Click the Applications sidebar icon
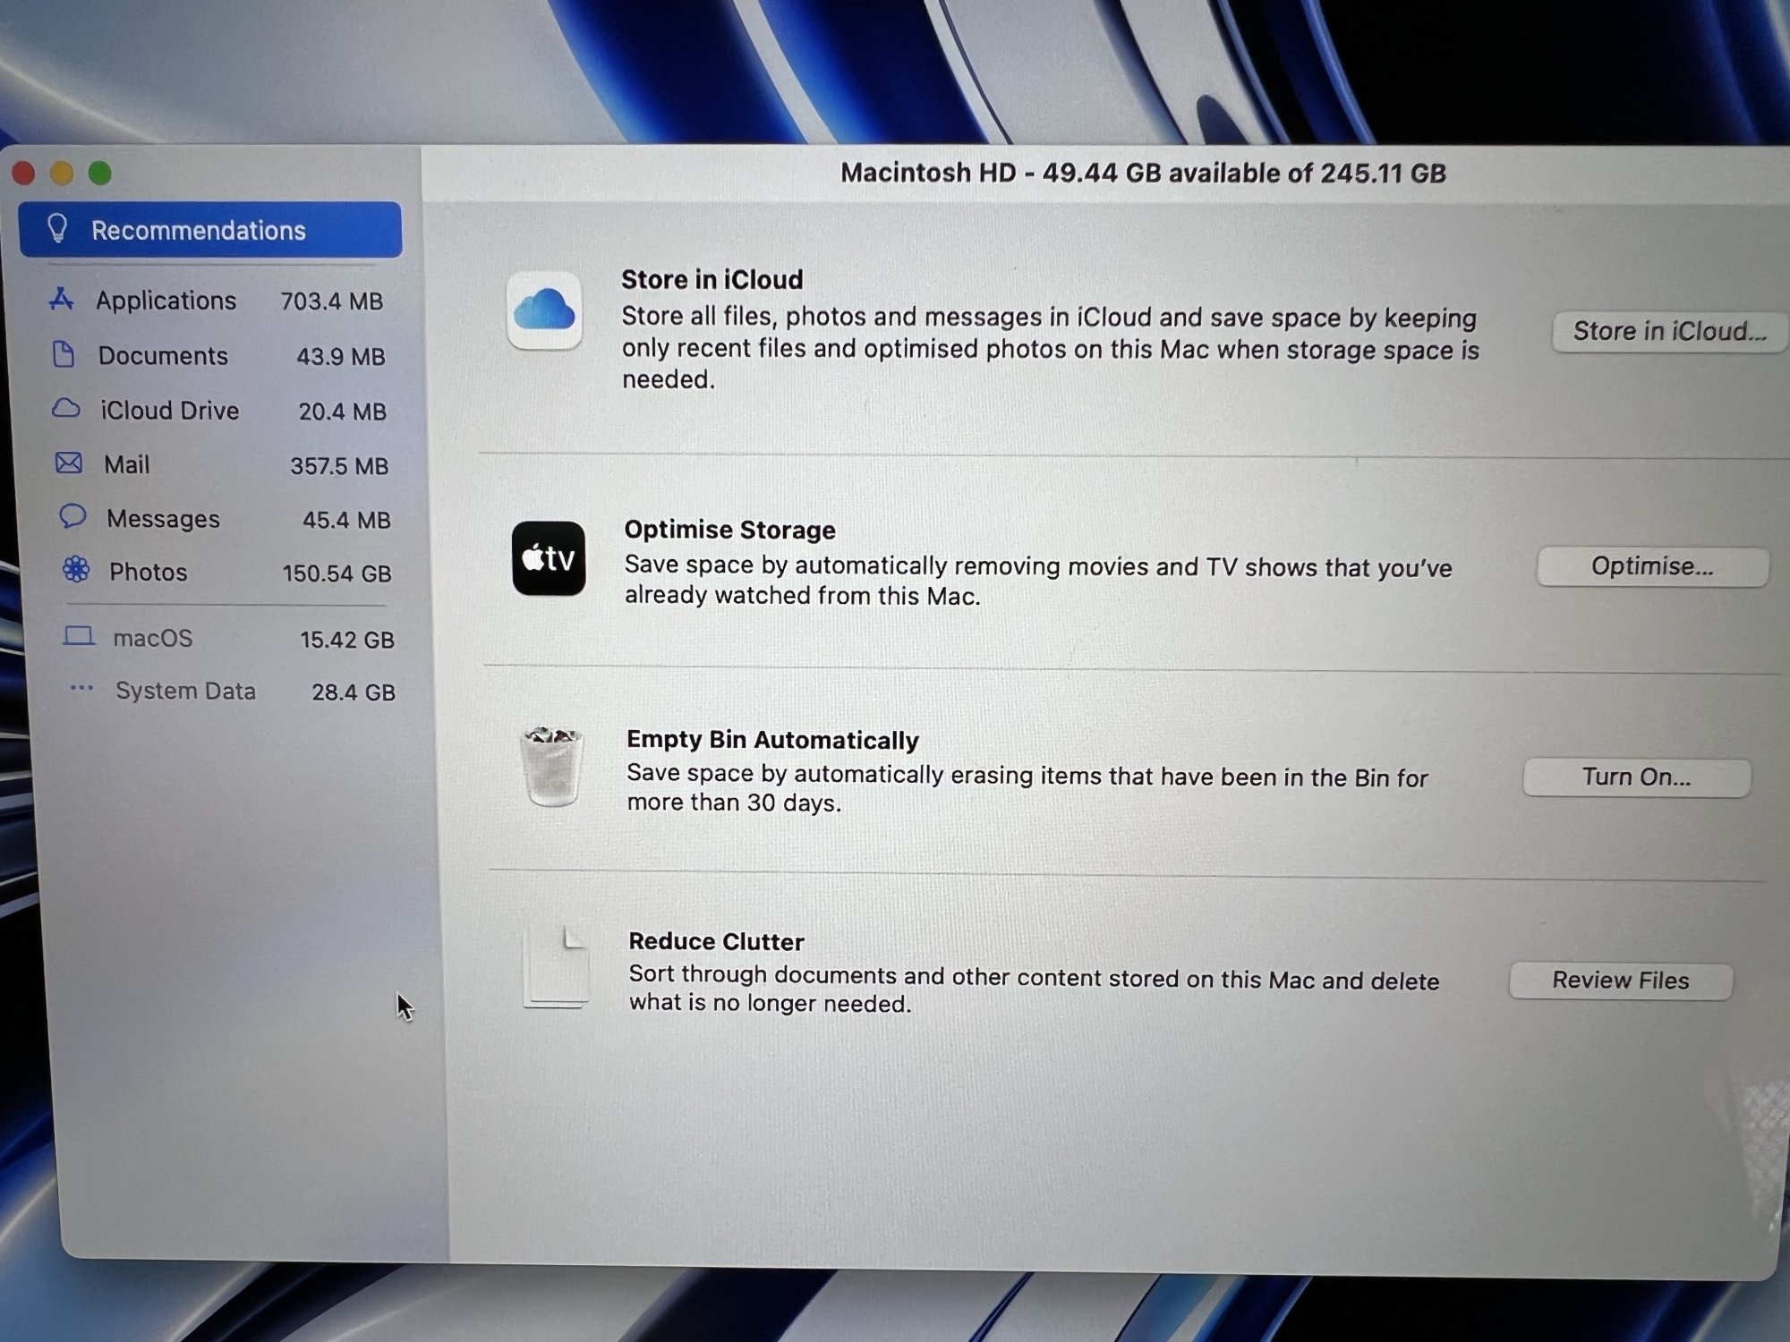Image resolution: width=1790 pixels, height=1342 pixels. [62, 300]
